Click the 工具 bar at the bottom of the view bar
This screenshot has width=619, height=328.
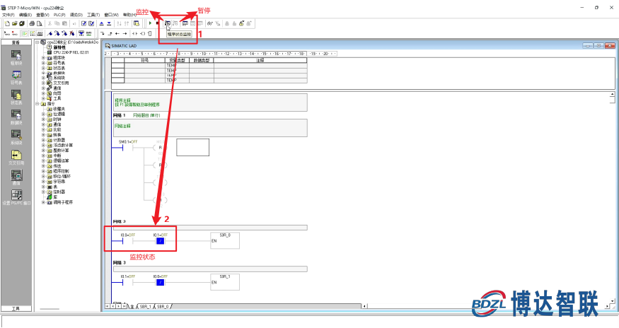[x=16, y=309]
